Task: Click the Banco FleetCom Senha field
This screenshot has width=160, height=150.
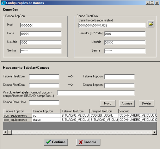Action: [x=125, y=51]
